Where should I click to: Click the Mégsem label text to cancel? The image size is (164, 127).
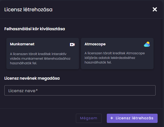(89, 118)
